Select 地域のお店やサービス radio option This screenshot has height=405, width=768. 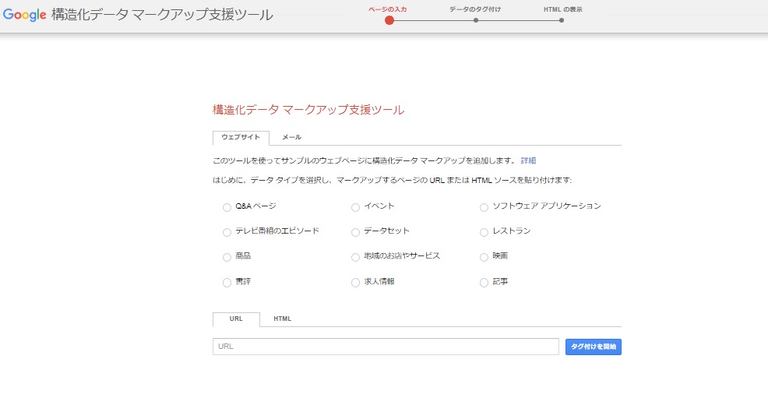[356, 258]
